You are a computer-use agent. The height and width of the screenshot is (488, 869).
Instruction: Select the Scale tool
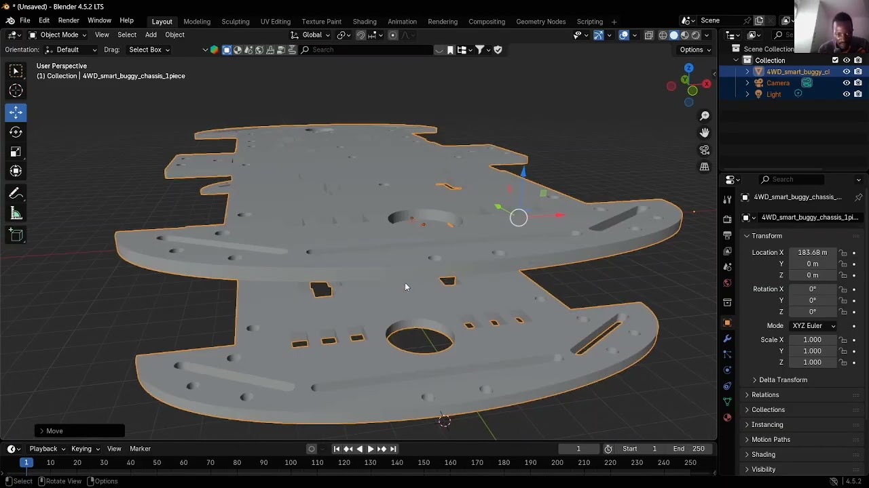[16, 152]
